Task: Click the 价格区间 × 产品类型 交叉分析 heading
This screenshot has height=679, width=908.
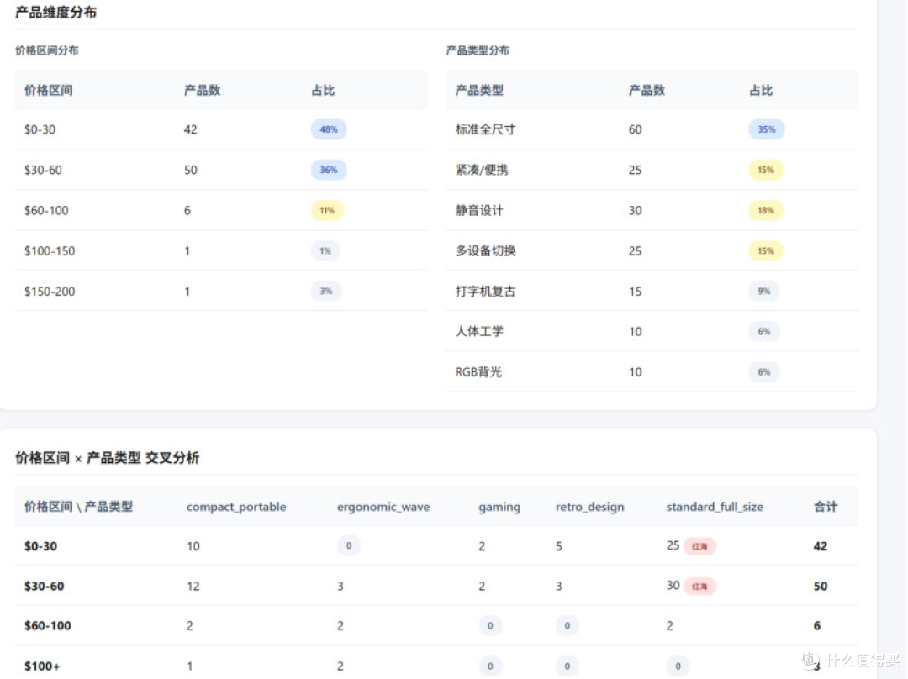Action: pos(107,459)
